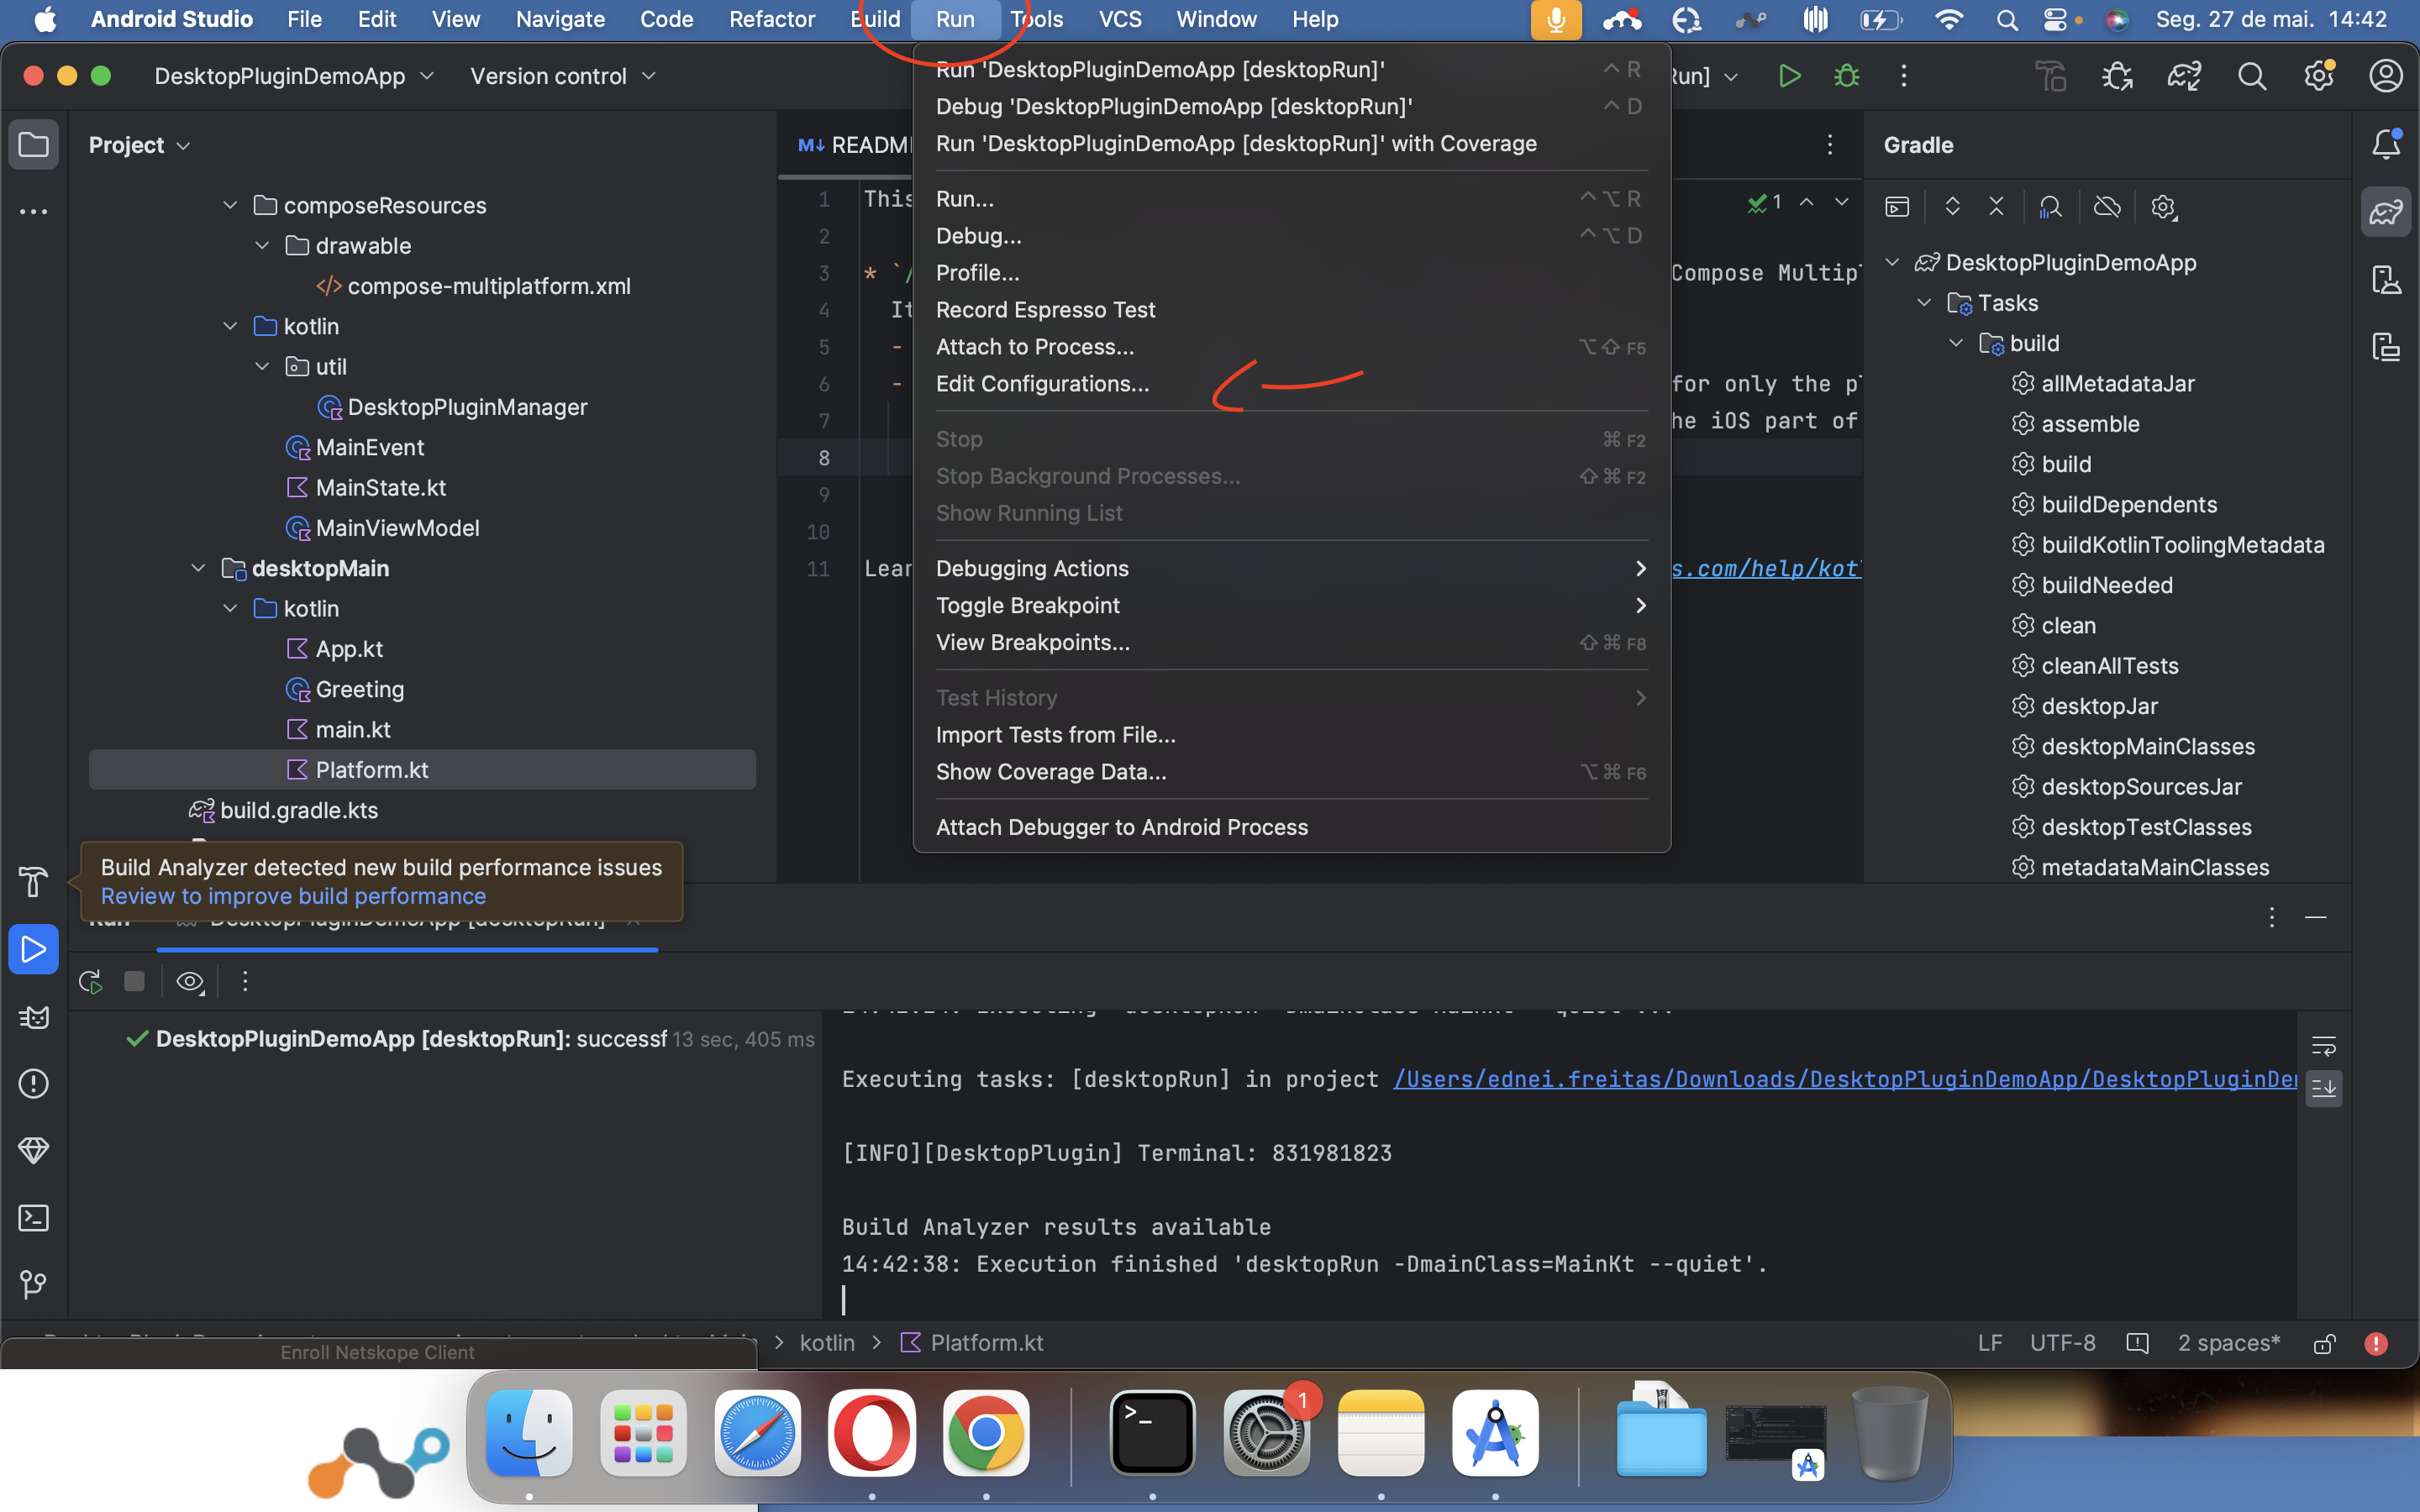Click the red error indicator in status bar
The height and width of the screenshot is (1512, 2420).
[2376, 1344]
